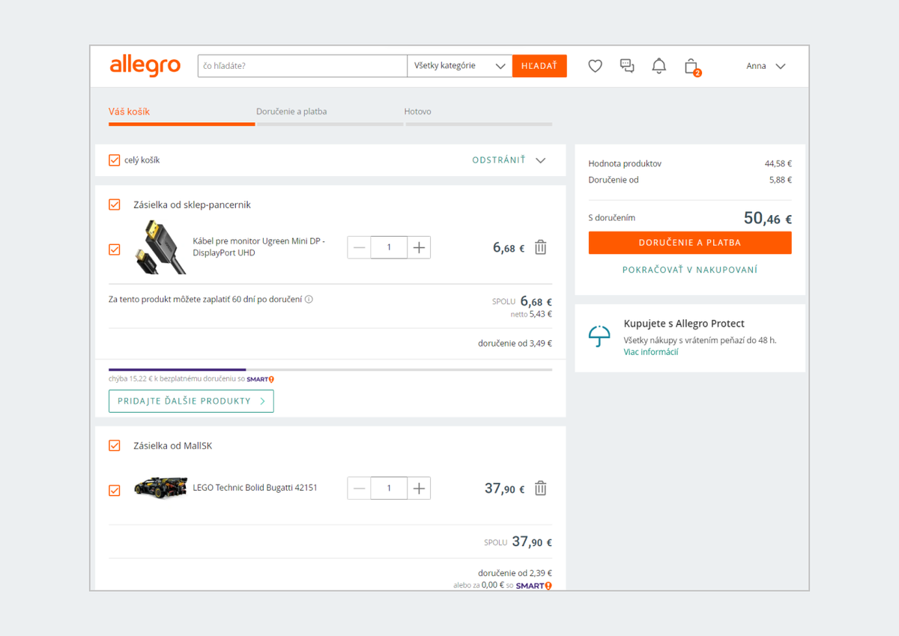Click the 'netto 5,43 €' text
899x636 pixels.
pyautogui.click(x=531, y=315)
